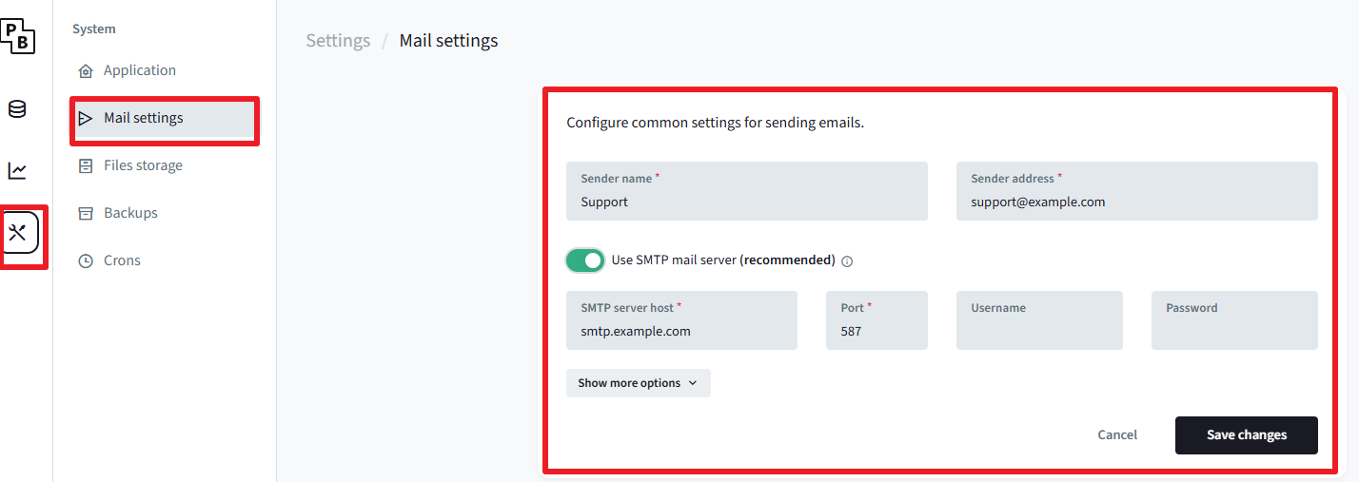
Task: Focus the Sender name field
Action: pyautogui.click(x=746, y=202)
